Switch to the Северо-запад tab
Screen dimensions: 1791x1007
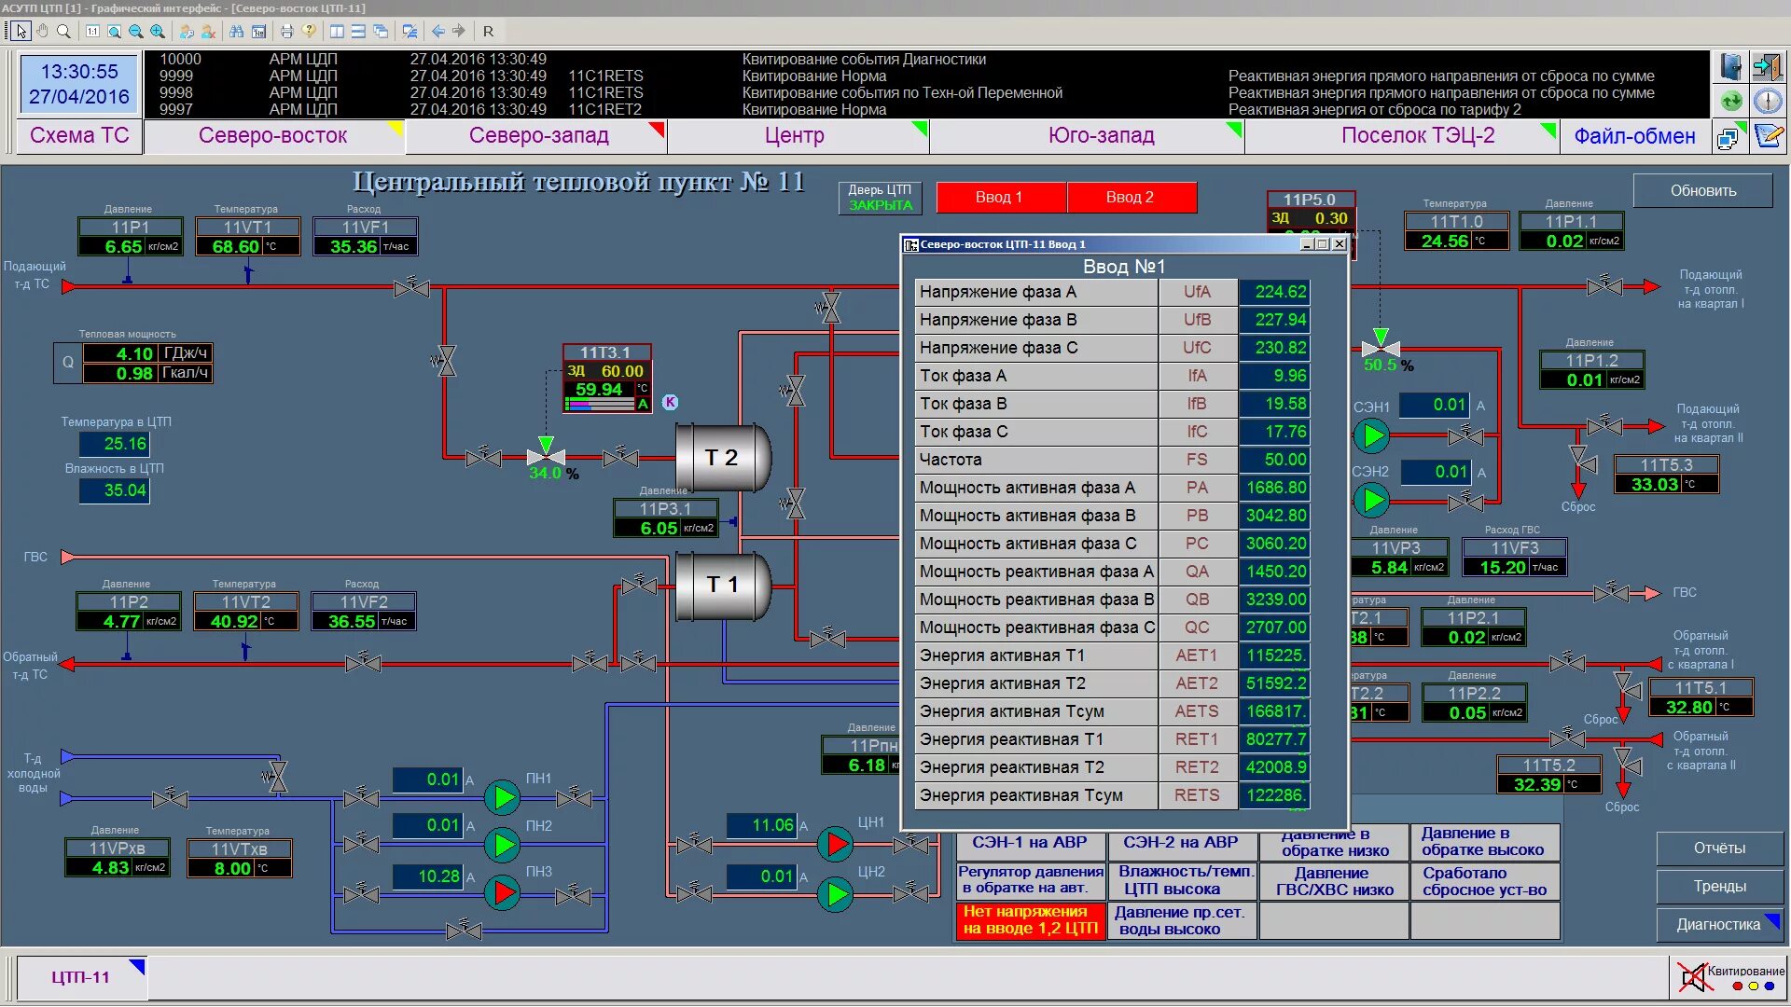pos(538,136)
